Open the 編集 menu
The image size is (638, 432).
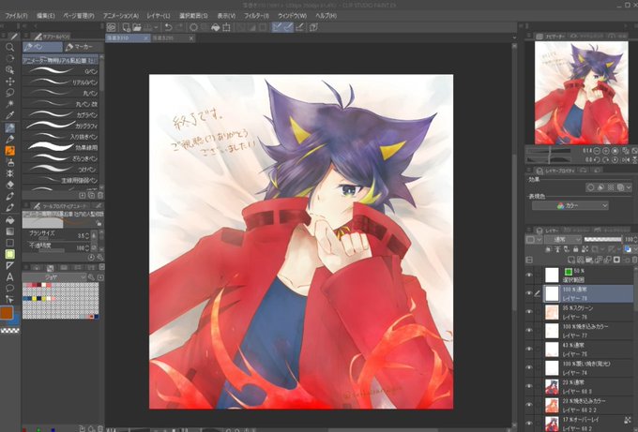46,15
